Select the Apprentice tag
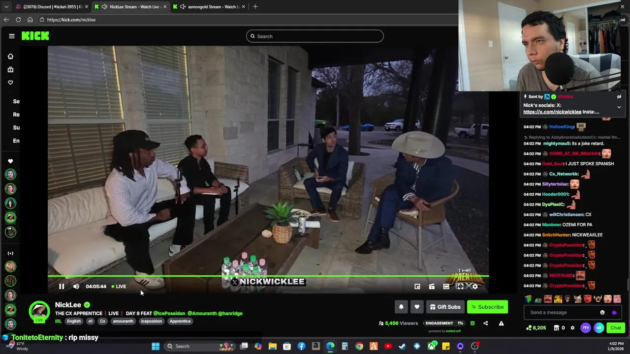This screenshot has height=354, width=630. coord(180,321)
